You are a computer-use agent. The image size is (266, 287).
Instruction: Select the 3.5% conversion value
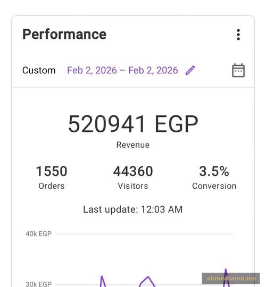click(x=214, y=172)
